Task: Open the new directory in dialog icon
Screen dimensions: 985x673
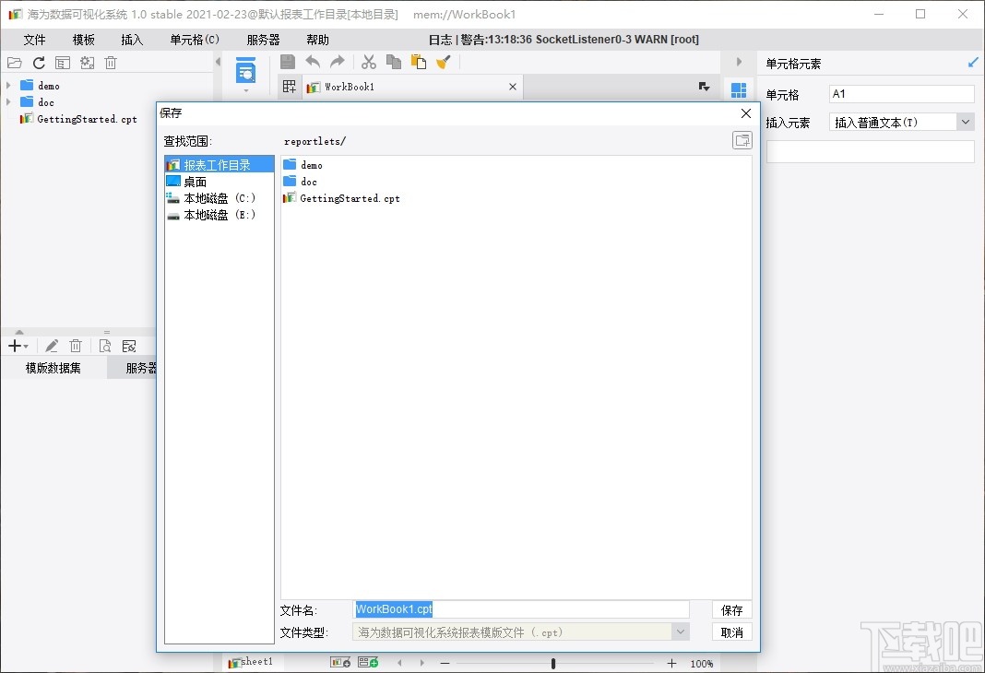Action: (742, 139)
